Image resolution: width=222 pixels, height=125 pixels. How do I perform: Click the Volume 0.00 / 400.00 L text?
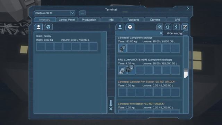[75, 40]
